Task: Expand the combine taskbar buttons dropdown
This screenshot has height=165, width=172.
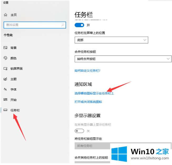Action: (123, 59)
